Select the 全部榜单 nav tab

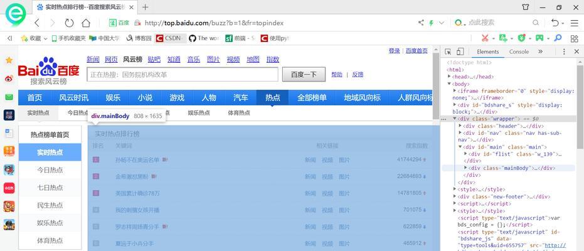(x=312, y=97)
